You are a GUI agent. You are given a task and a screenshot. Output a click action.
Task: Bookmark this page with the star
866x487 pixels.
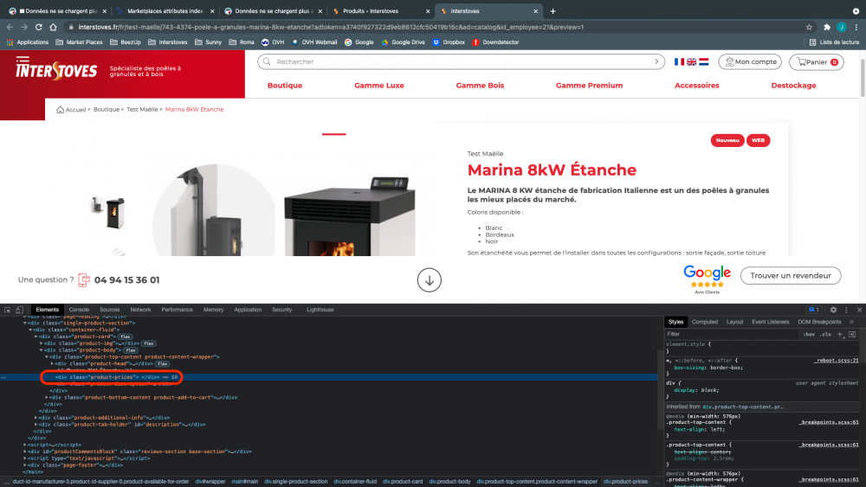809,27
